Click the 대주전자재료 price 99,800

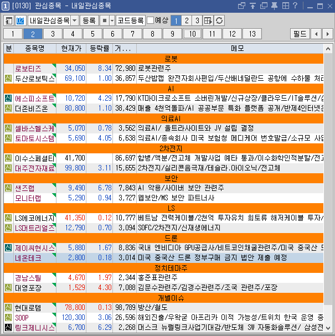75,168
